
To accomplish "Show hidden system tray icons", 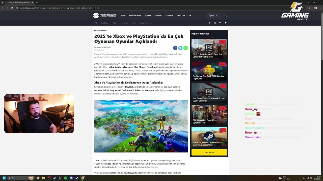I will click(x=300, y=178).
